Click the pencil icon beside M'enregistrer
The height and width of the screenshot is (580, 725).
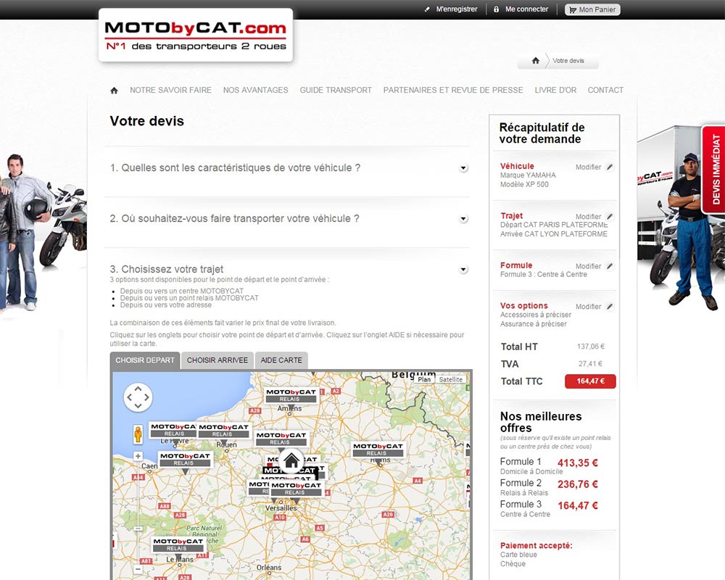427,9
